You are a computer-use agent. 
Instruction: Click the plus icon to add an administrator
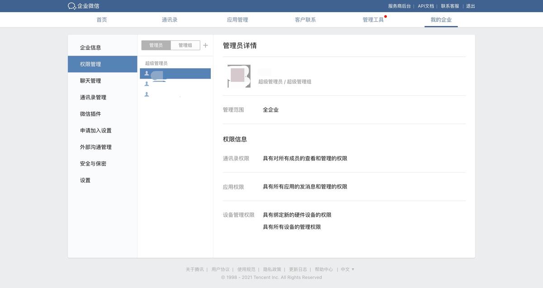205,45
